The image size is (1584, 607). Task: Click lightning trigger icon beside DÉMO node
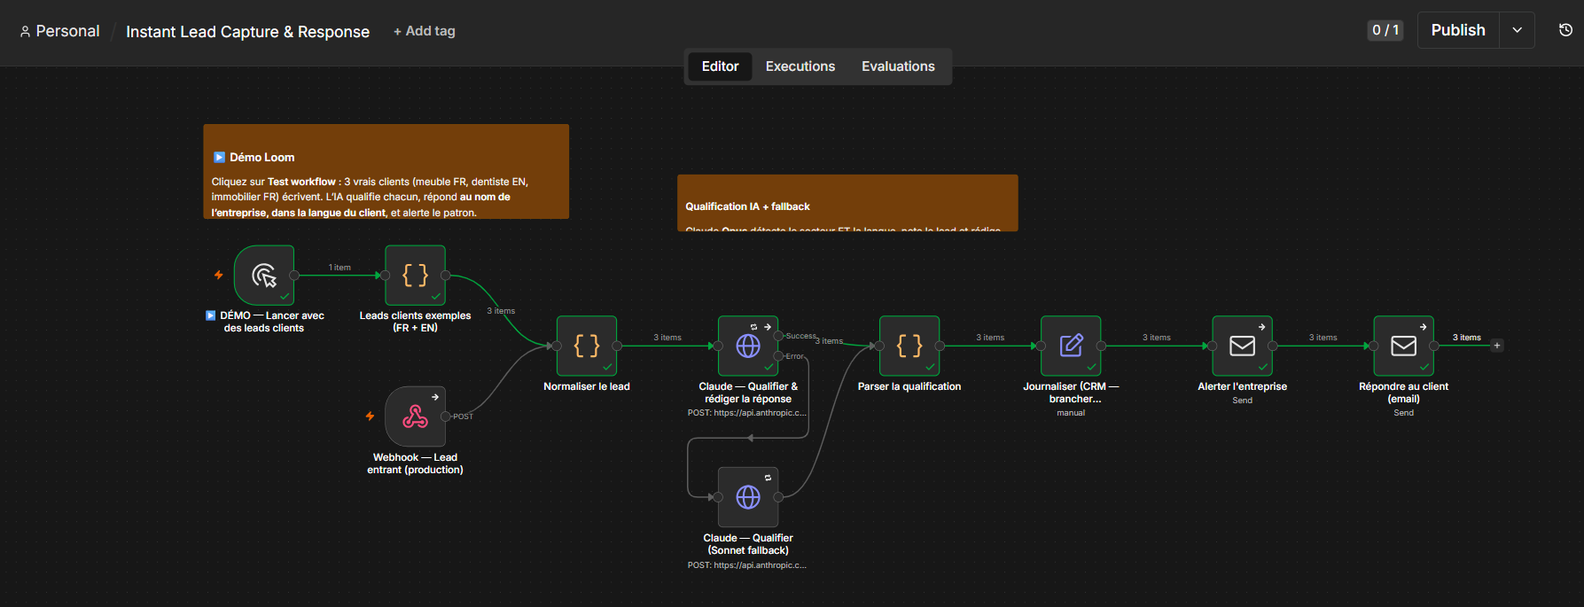[x=219, y=276]
